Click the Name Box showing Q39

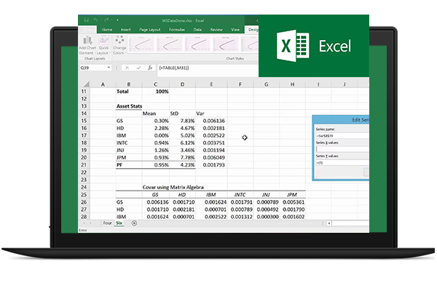click(x=93, y=68)
